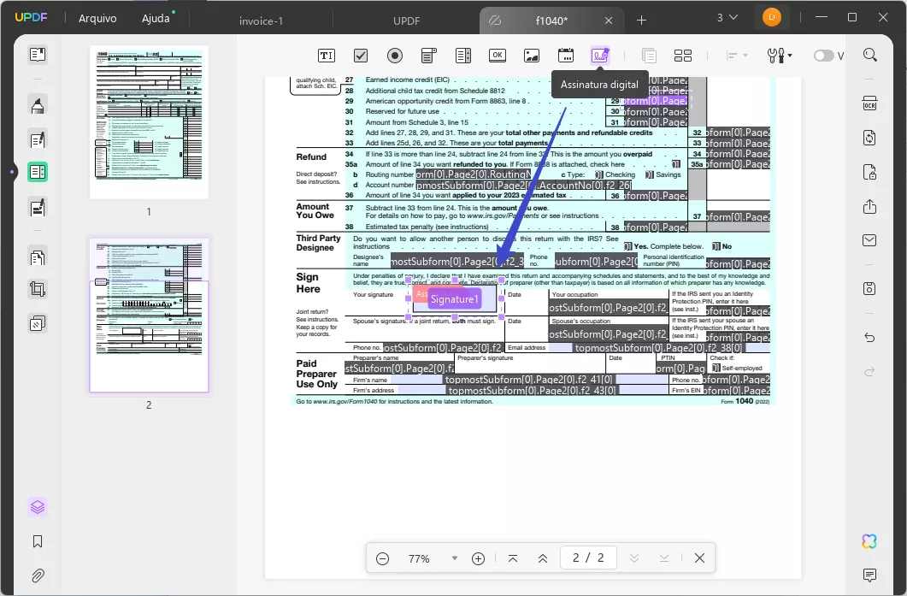Switch to the UPDF tab

(x=407, y=21)
